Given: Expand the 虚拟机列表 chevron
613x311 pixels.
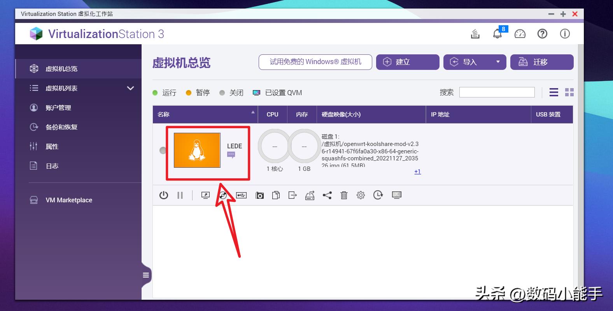Looking at the screenshot, I should [131, 88].
